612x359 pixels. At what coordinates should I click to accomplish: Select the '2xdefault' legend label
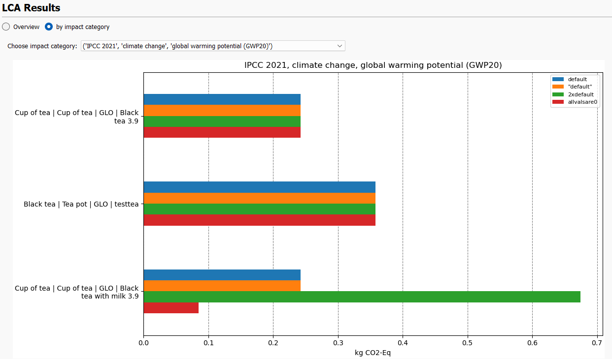click(580, 94)
